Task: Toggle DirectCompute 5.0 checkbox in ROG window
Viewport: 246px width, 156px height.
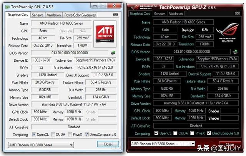Action: [209, 133]
